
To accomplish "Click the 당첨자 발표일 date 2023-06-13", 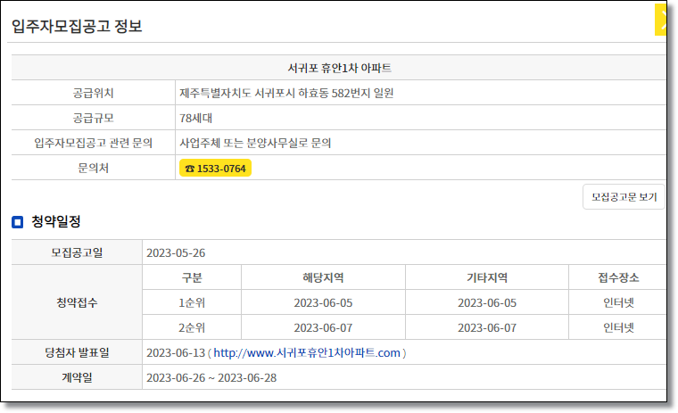I will click(176, 353).
